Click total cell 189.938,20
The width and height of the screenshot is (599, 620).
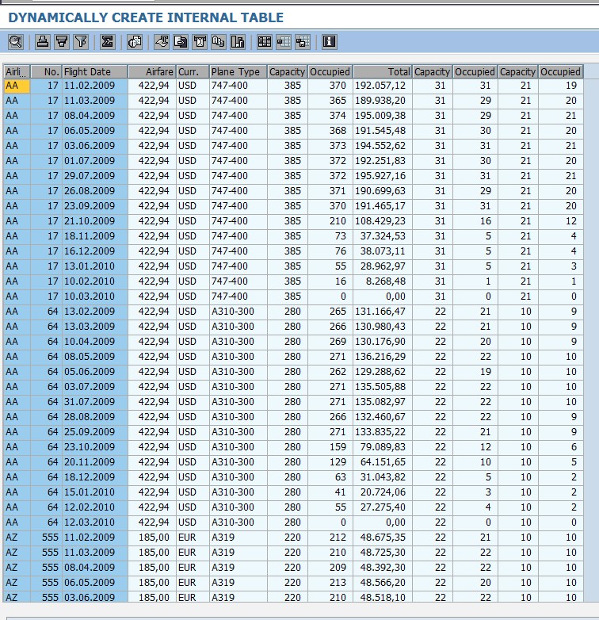pyautogui.click(x=383, y=101)
